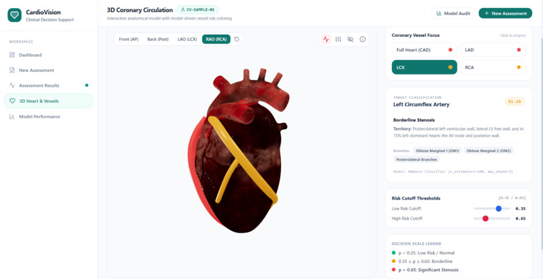The image size is (543, 279).
Task: Click the 51.1% probability badge
Action: coord(515,102)
